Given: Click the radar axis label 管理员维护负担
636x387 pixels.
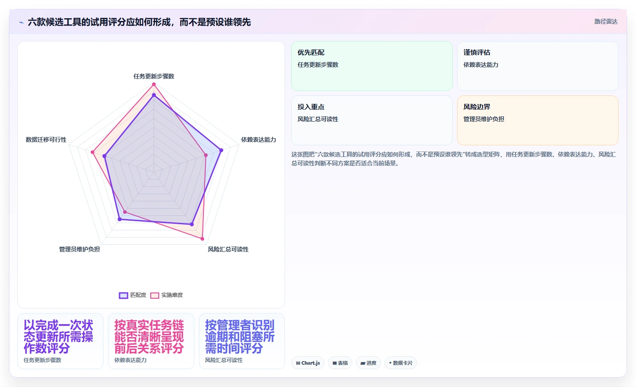Looking at the screenshot, I should point(79,249).
